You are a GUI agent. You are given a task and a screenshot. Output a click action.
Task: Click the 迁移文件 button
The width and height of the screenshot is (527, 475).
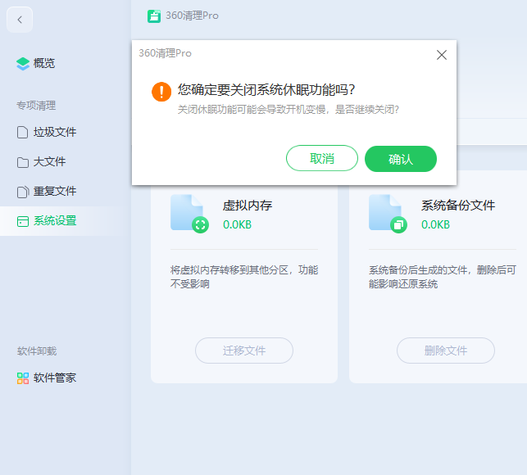244,351
